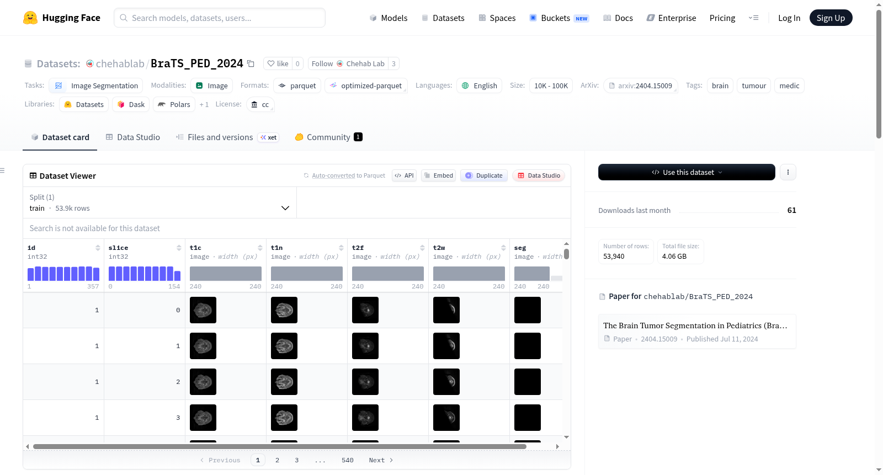Open Enterprise in the top navigation
This screenshot has height=475, width=883.
click(671, 18)
